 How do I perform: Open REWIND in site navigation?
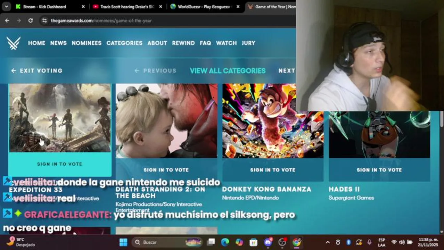(183, 43)
